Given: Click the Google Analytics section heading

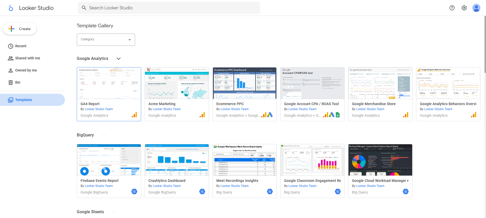Looking at the screenshot, I should (92, 59).
